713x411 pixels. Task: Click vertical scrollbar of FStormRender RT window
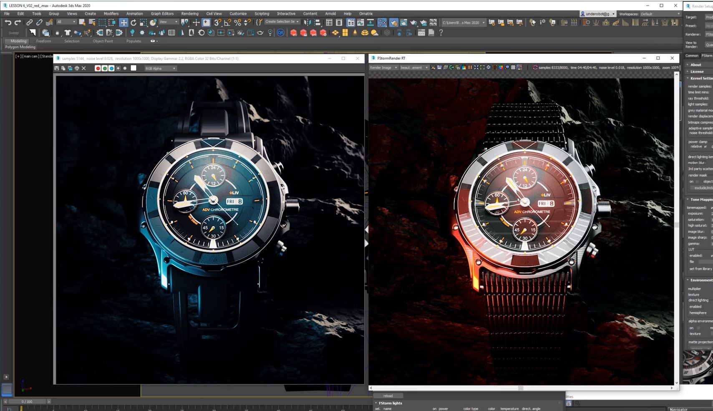pyautogui.click(x=677, y=228)
